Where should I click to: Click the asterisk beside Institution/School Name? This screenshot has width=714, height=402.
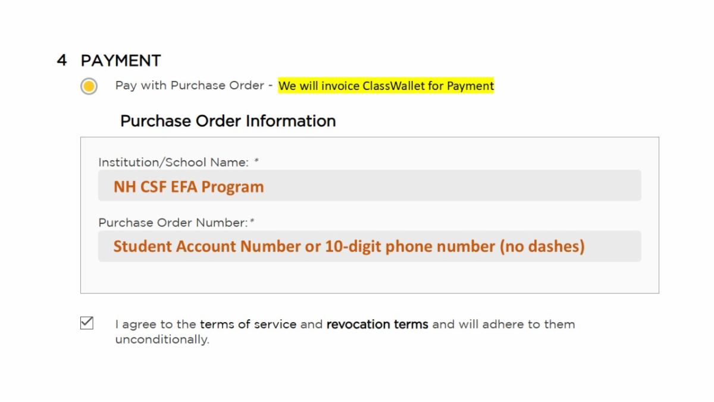click(256, 161)
